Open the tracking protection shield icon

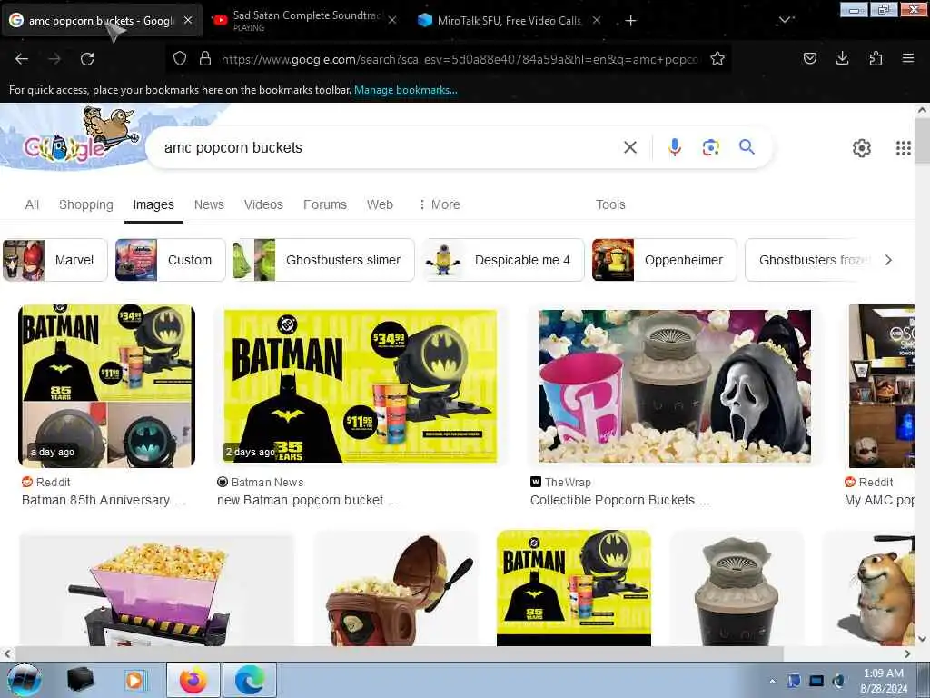[x=180, y=59]
